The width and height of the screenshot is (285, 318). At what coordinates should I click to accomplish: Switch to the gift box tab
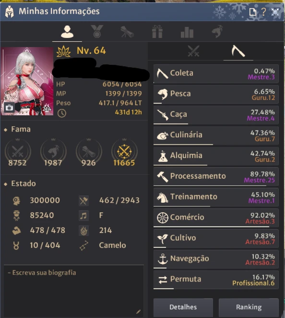(x=157, y=31)
